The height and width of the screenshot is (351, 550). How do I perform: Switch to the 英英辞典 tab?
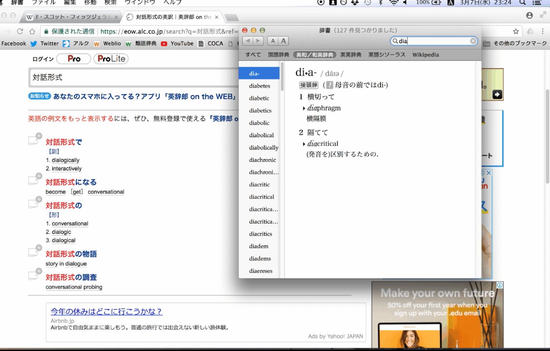coord(351,55)
